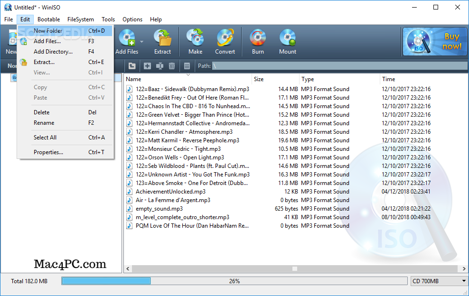469x296 pixels.
Task: Click the trash can delete icon
Action: coord(172,66)
